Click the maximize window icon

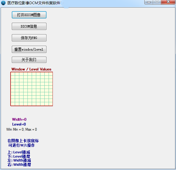point(157,2)
